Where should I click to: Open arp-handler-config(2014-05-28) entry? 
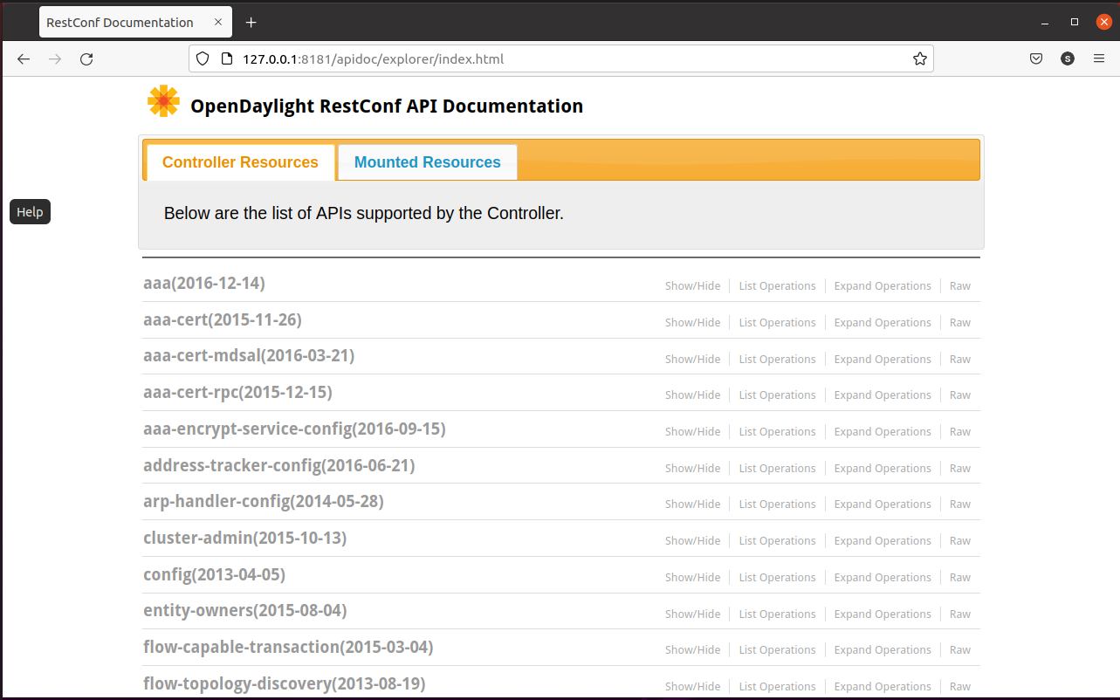(264, 502)
